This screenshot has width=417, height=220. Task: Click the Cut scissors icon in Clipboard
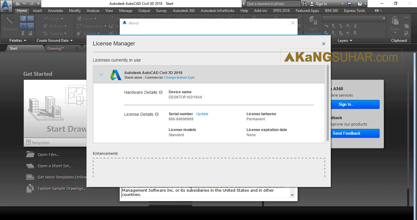tap(406, 19)
